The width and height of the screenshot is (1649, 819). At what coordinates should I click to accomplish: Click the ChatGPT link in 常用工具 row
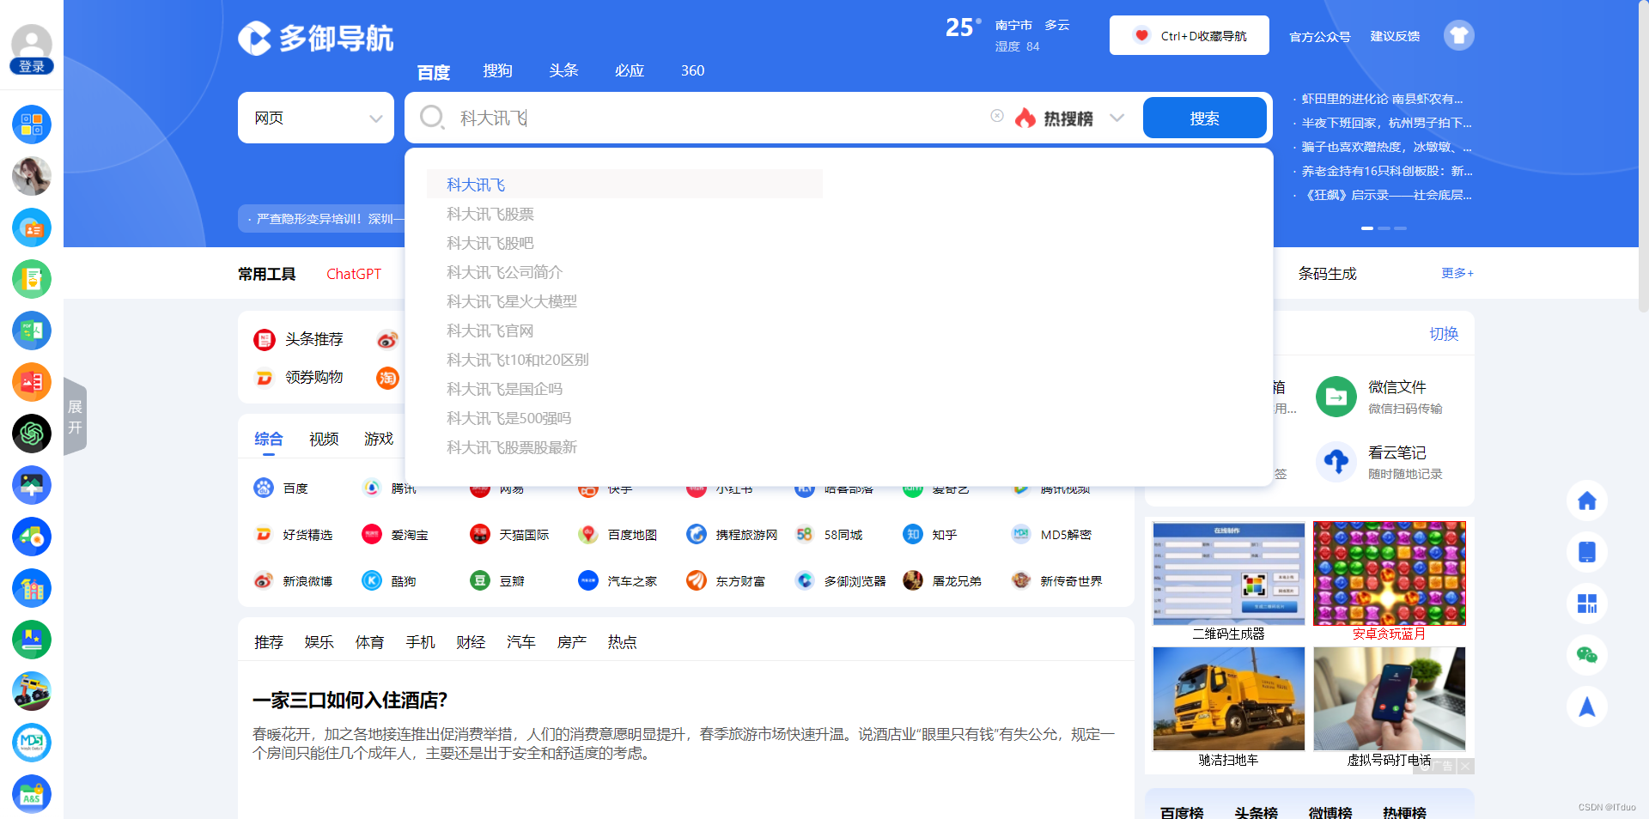(354, 274)
